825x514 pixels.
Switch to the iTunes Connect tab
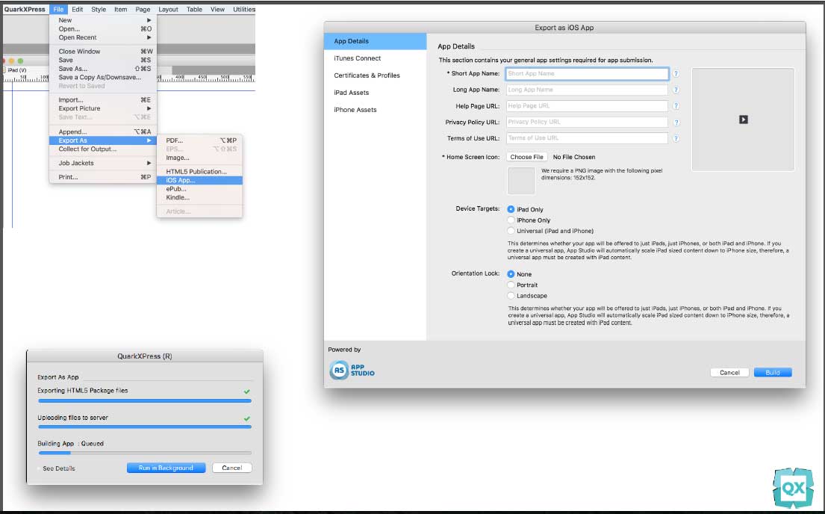tap(375, 58)
